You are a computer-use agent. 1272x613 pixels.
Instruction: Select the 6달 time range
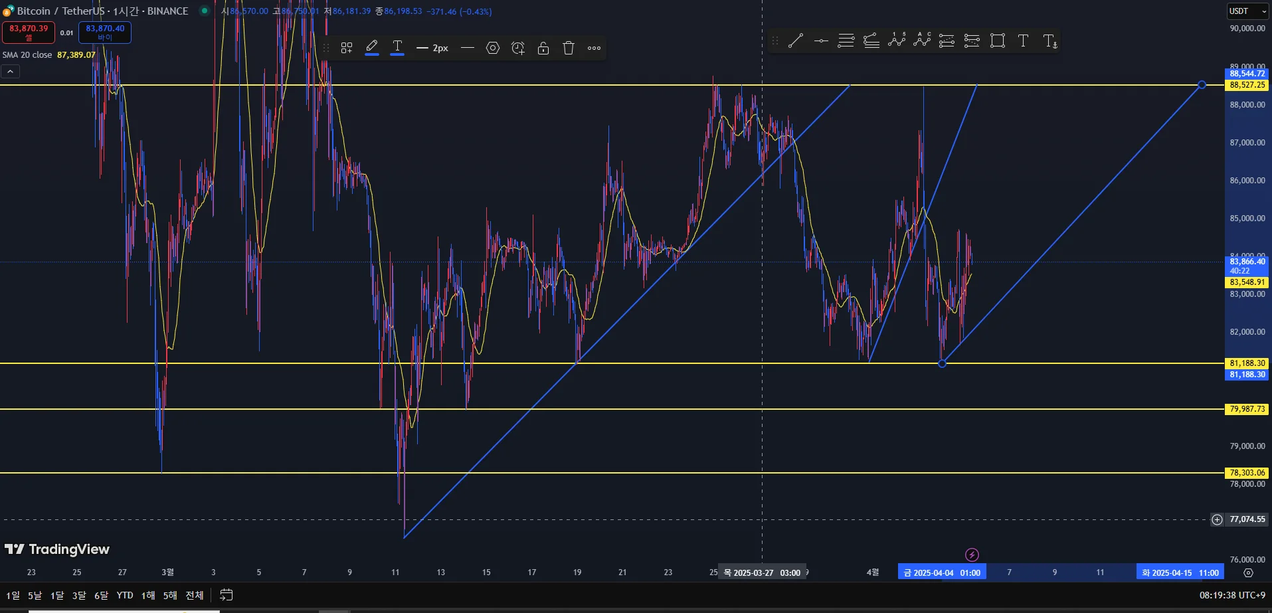(101, 595)
